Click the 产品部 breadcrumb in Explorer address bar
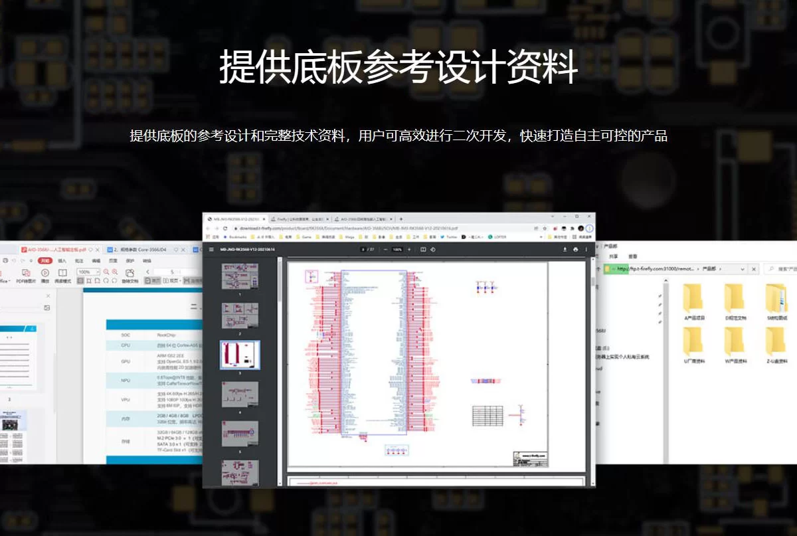Screen dimensions: 797x536 (709, 269)
